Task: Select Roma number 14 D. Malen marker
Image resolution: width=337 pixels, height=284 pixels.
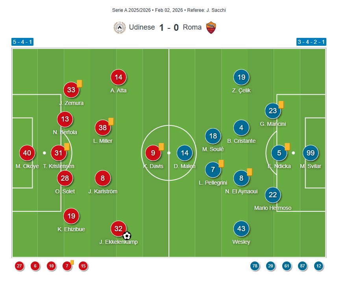Action: tap(185, 153)
